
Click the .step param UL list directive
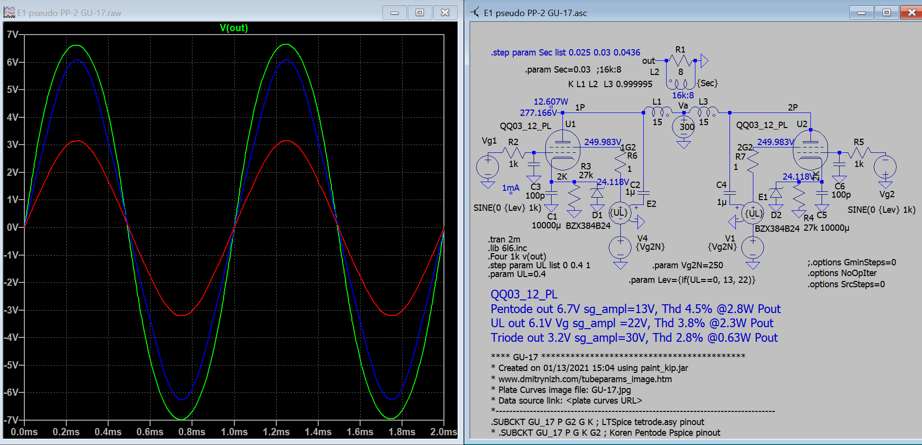[539, 265]
